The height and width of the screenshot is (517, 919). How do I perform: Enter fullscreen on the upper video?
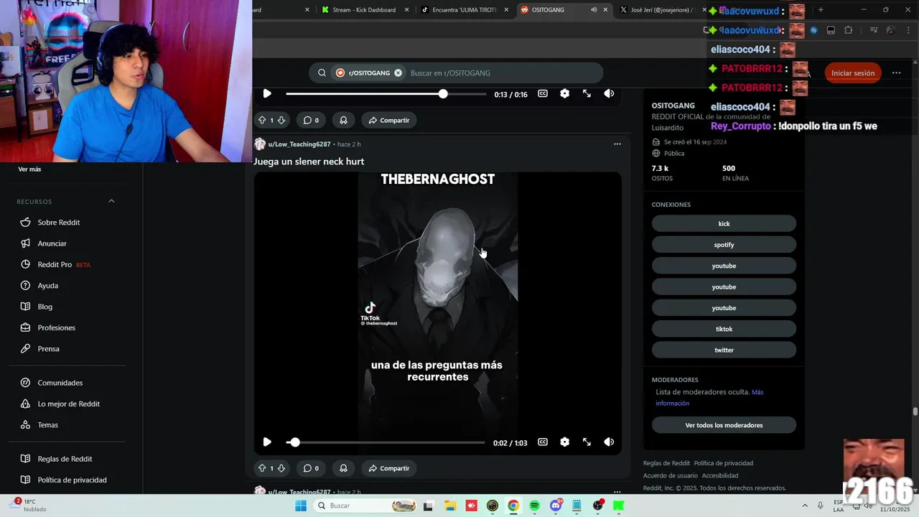tap(587, 94)
